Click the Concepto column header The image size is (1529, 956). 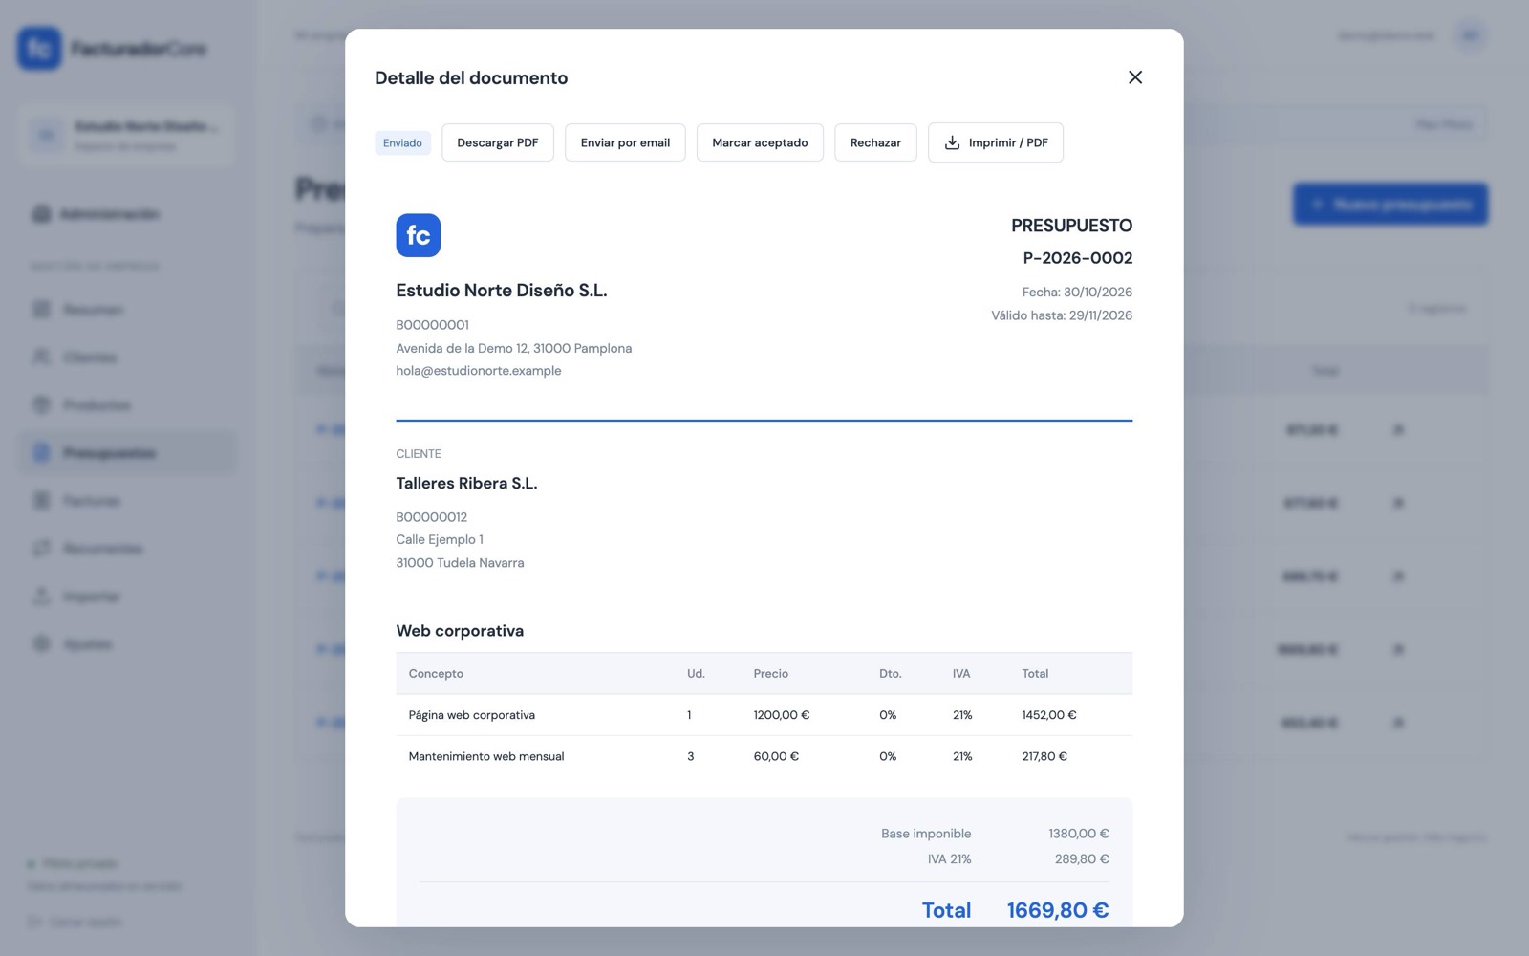[x=436, y=674]
